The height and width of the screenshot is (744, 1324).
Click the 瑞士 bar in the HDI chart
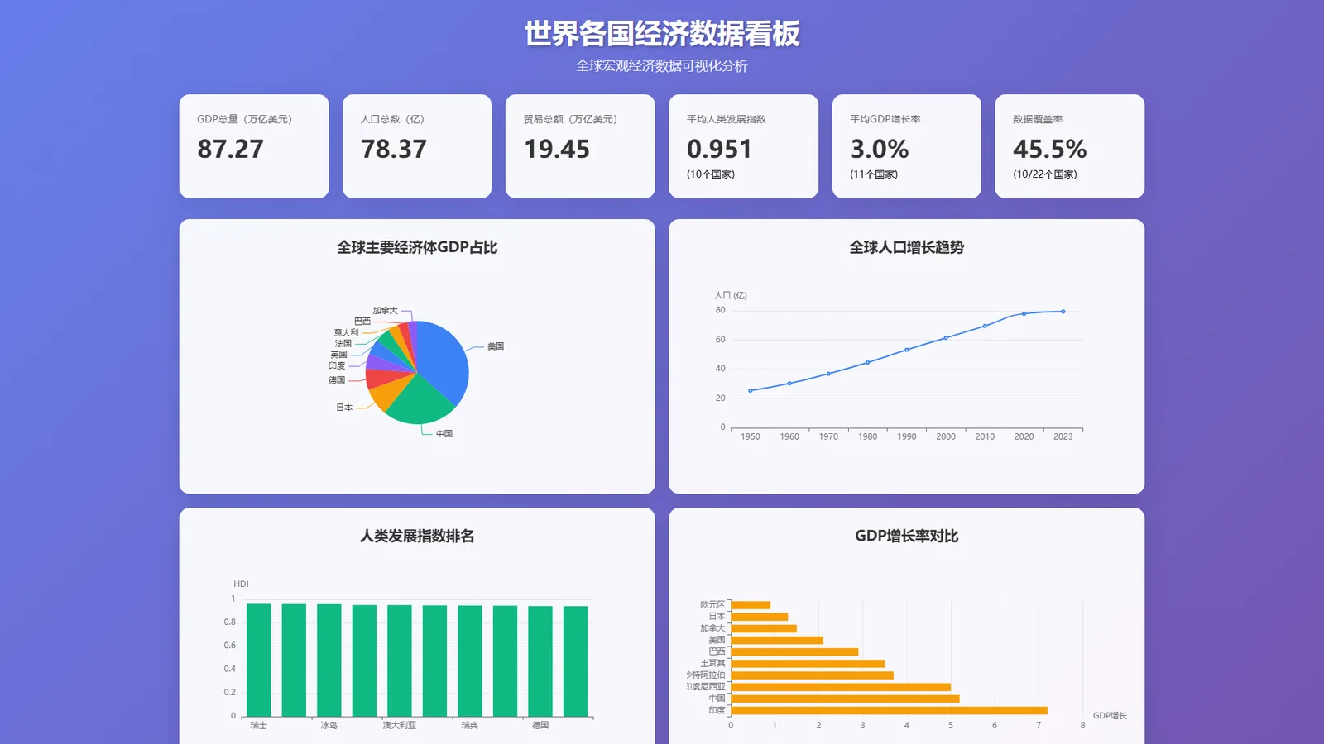pos(259,661)
